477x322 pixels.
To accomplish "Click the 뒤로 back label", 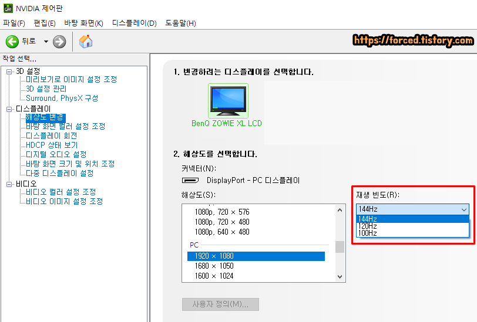I will click(29, 41).
